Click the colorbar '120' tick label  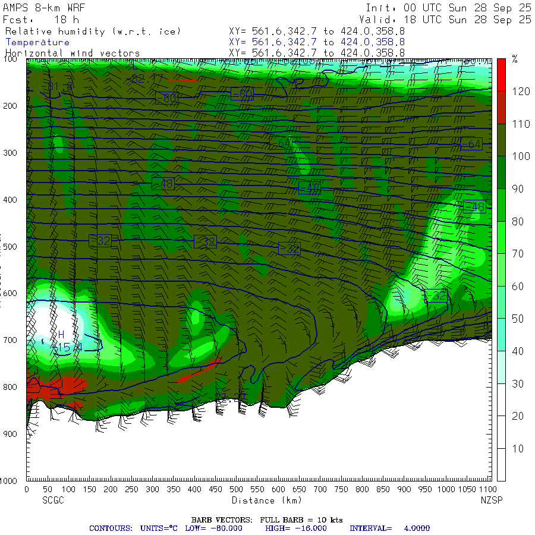521,92
